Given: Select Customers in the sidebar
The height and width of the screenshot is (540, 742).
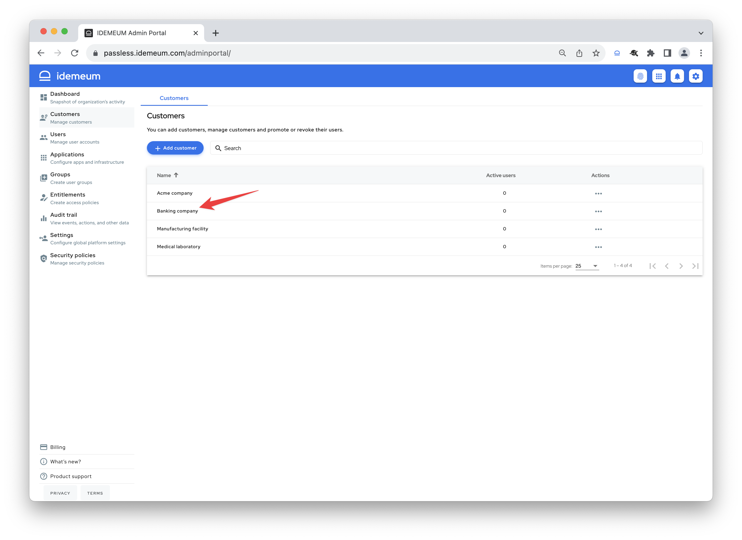Looking at the screenshot, I should pos(87,118).
